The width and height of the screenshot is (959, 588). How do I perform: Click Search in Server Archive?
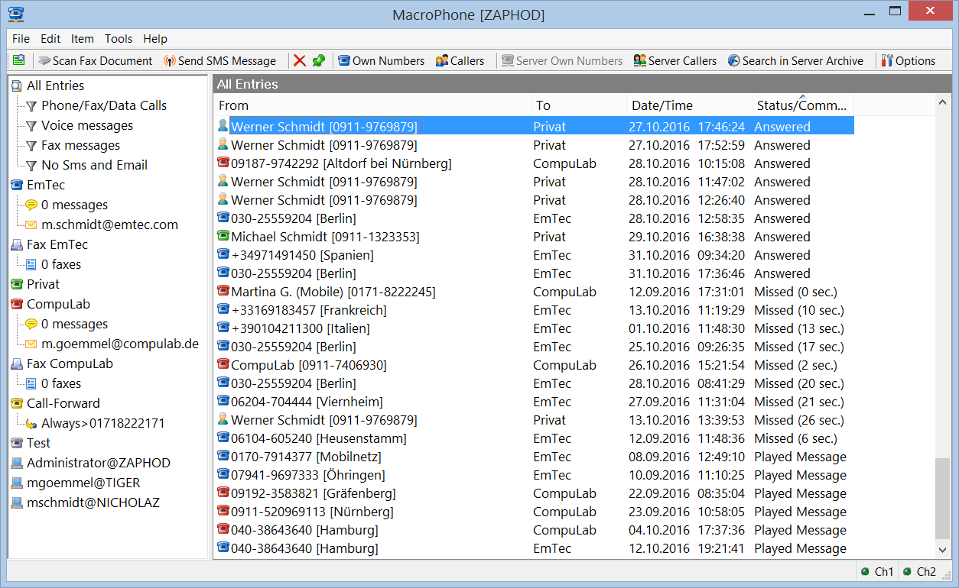tap(795, 61)
